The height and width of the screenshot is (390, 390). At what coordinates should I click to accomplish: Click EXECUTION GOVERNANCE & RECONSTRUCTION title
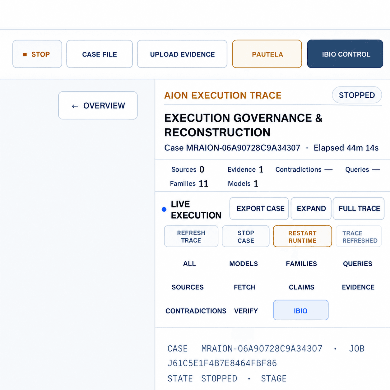[244, 125]
